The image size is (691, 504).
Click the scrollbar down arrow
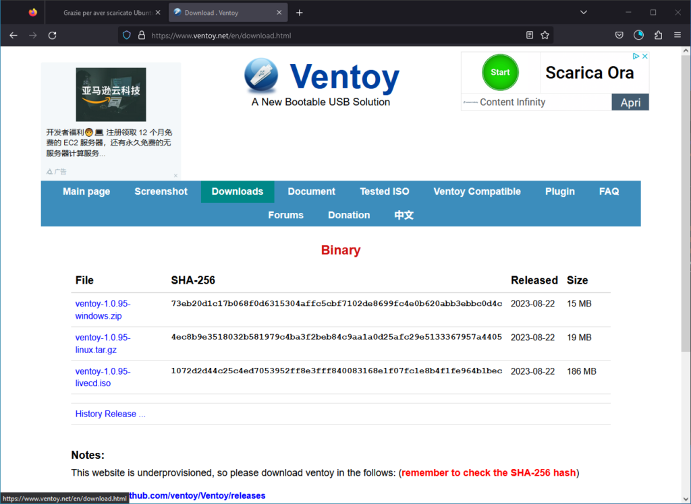686,499
